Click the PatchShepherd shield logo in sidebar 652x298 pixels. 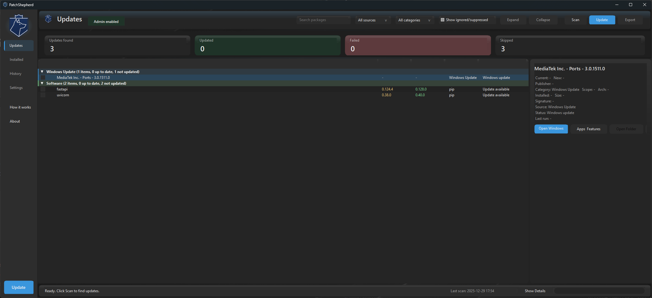coord(18,25)
